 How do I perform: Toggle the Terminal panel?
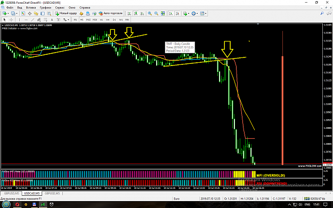pos(43,14)
